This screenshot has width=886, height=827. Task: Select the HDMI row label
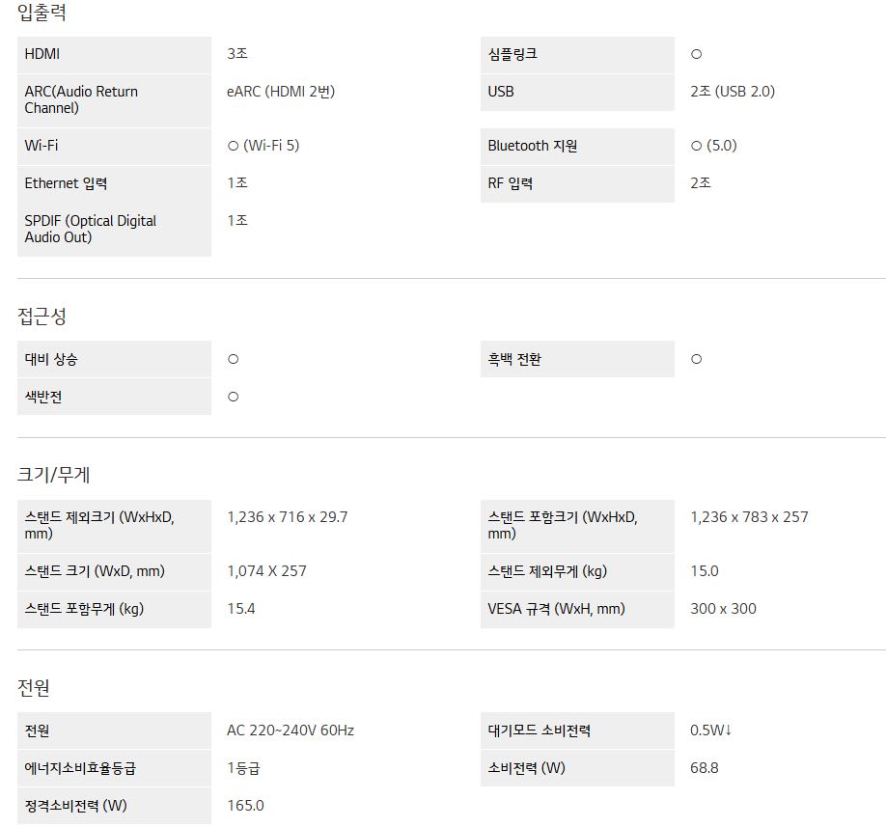coord(42,54)
